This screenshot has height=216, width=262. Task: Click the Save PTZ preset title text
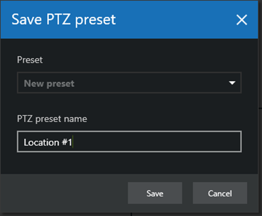[x=63, y=20]
